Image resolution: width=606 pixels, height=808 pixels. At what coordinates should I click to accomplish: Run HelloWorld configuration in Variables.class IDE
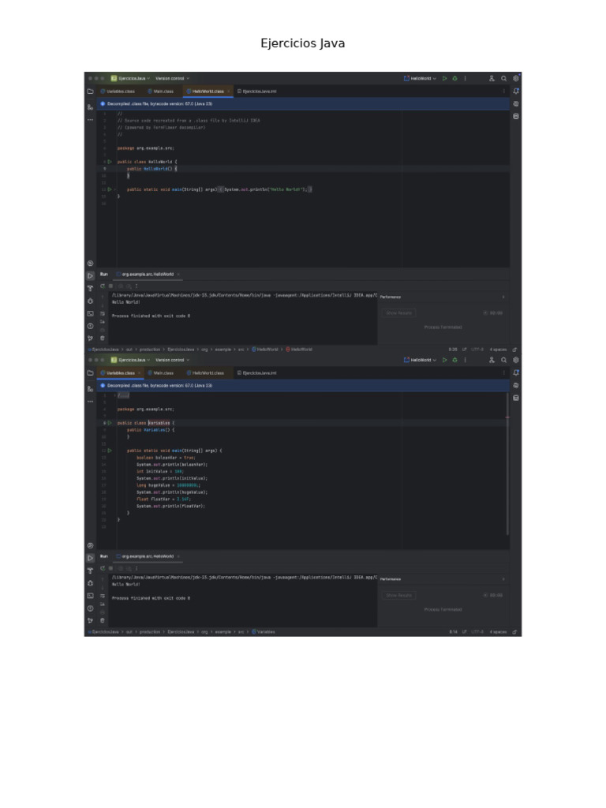pos(445,360)
